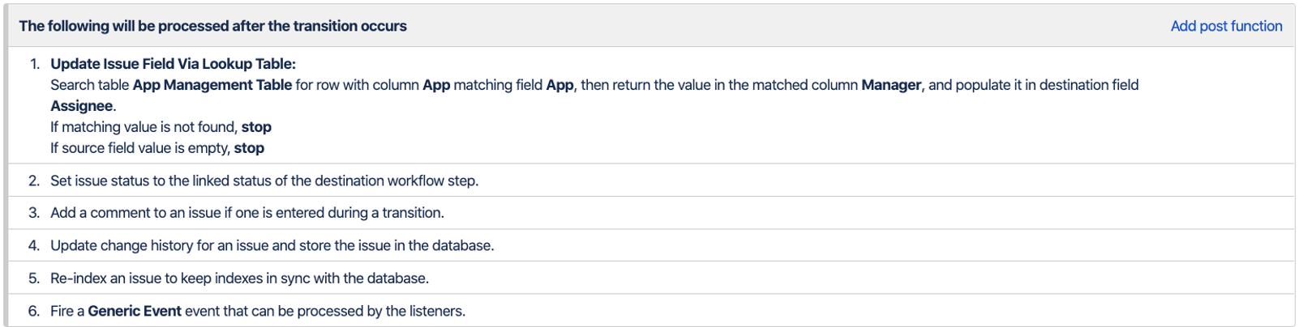This screenshot has height=327, width=1299.
Task: Click the 'If source field value is empty' line
Action: point(156,148)
